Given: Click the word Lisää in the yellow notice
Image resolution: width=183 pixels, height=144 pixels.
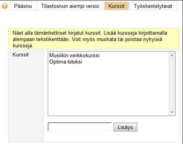Looking at the screenshot, I should click(x=110, y=33).
